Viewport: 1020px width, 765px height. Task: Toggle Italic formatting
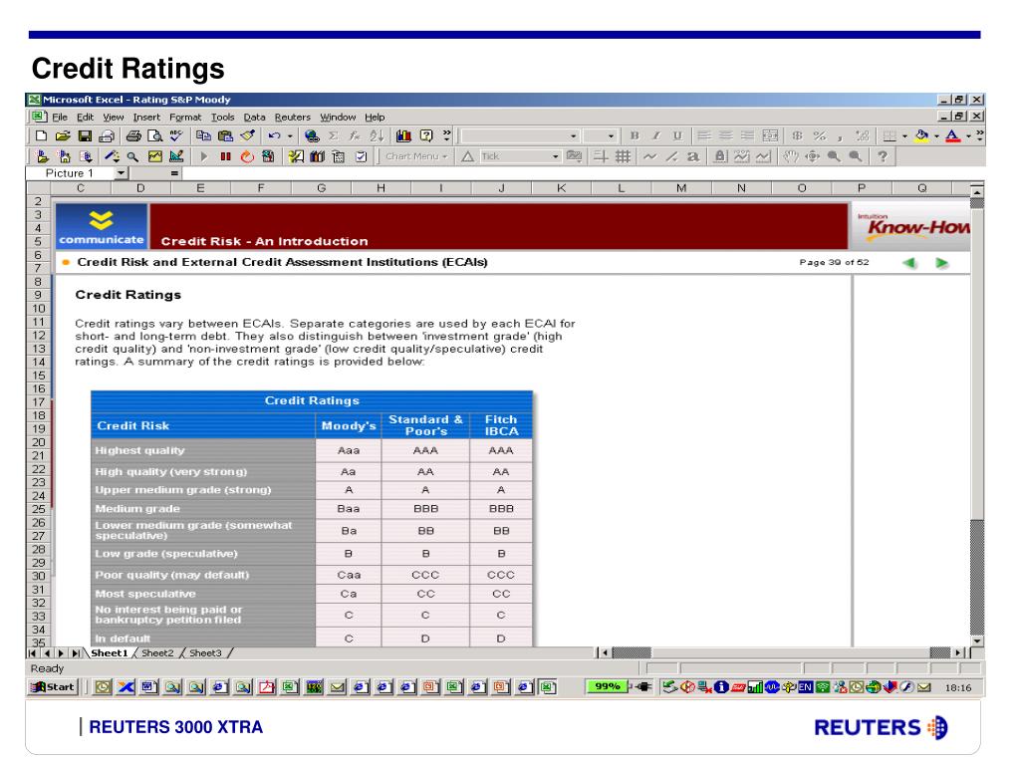coord(656,135)
